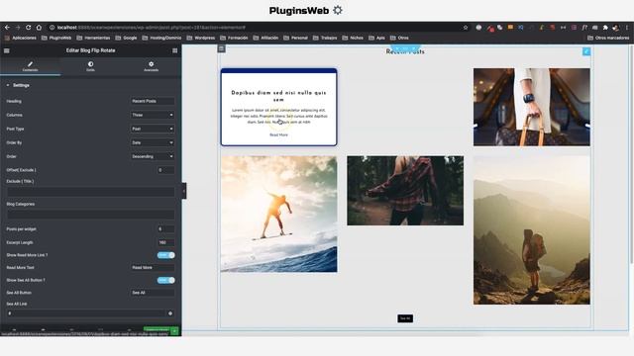Screen dimensions: 634x356
Task: Edit the See All Button text field
Action: (x=153, y=293)
